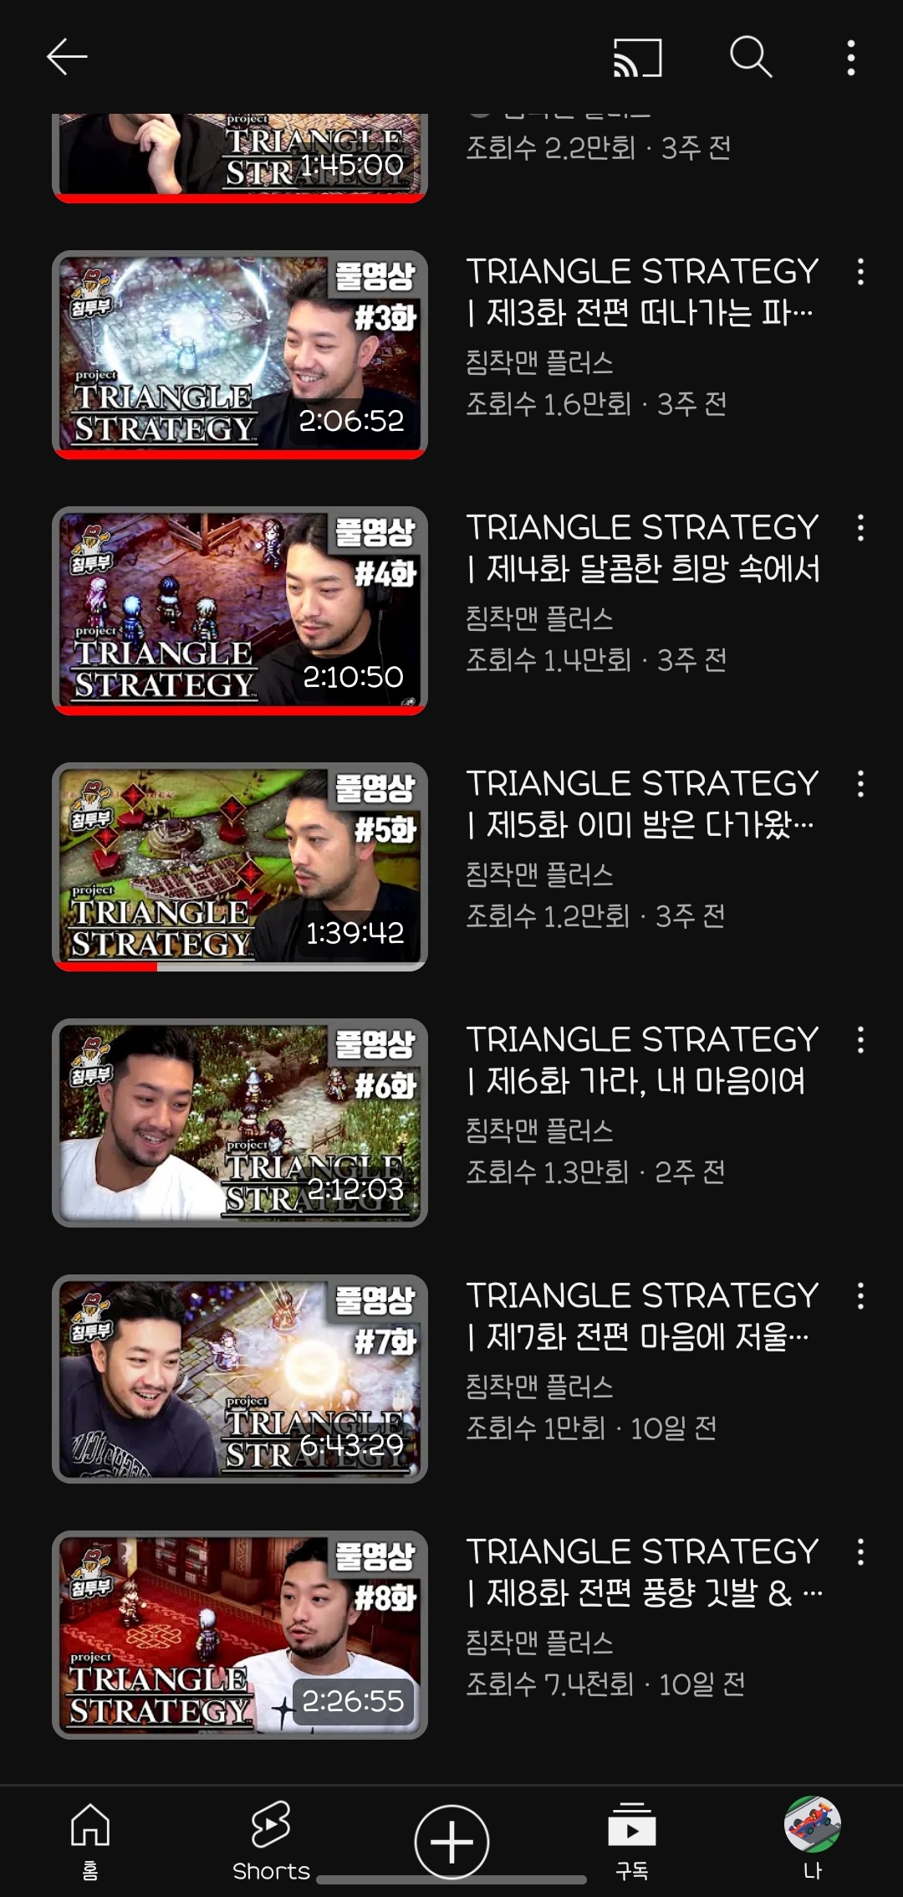Open the profile avatar tab

point(813,1839)
